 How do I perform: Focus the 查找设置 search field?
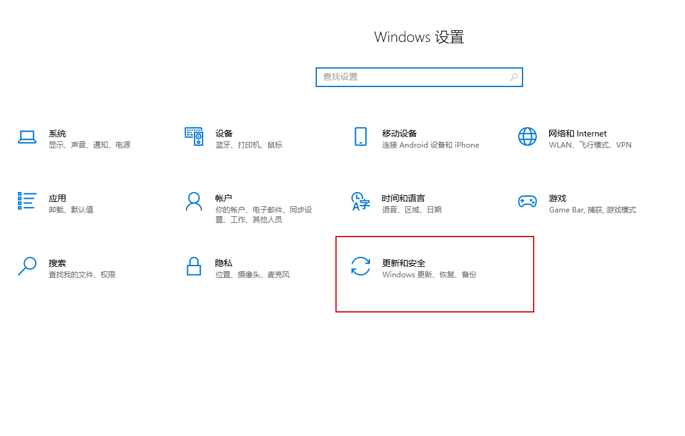(x=419, y=77)
